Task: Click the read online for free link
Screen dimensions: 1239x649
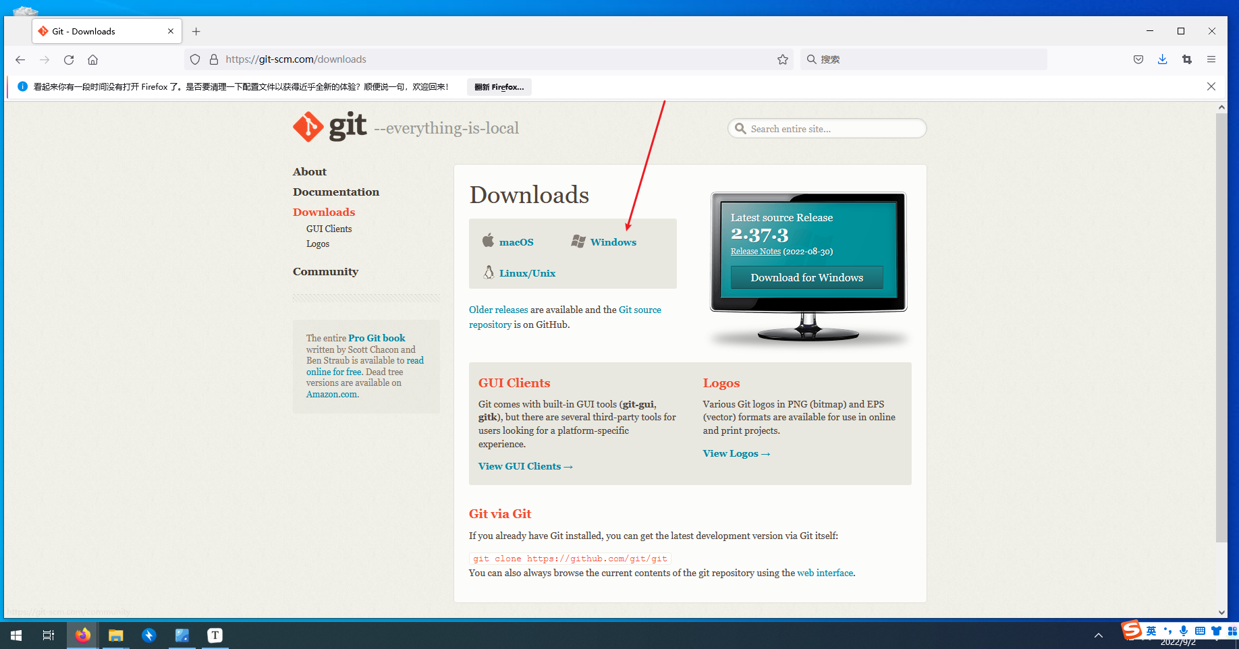Action: (415, 361)
